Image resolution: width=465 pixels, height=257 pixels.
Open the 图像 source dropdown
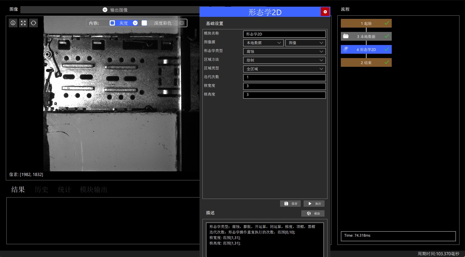(x=305, y=43)
